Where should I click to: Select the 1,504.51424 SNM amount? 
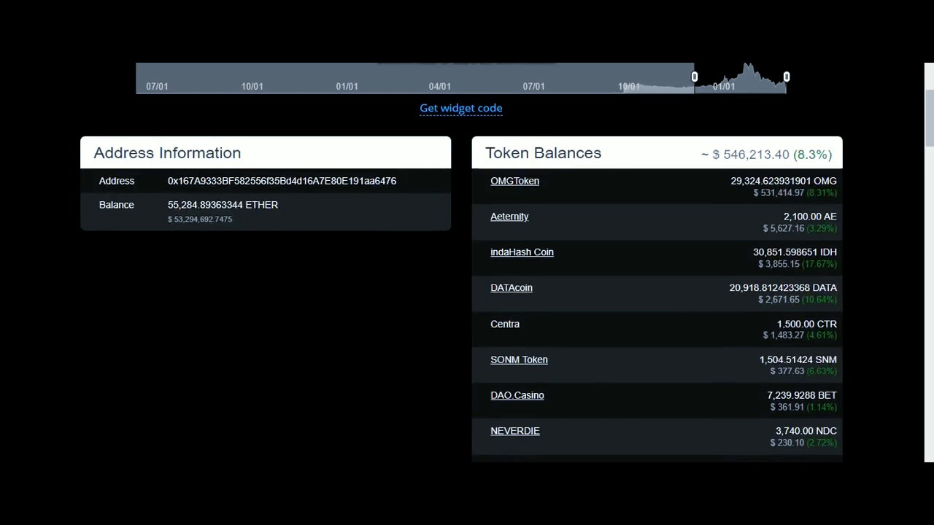pos(798,359)
